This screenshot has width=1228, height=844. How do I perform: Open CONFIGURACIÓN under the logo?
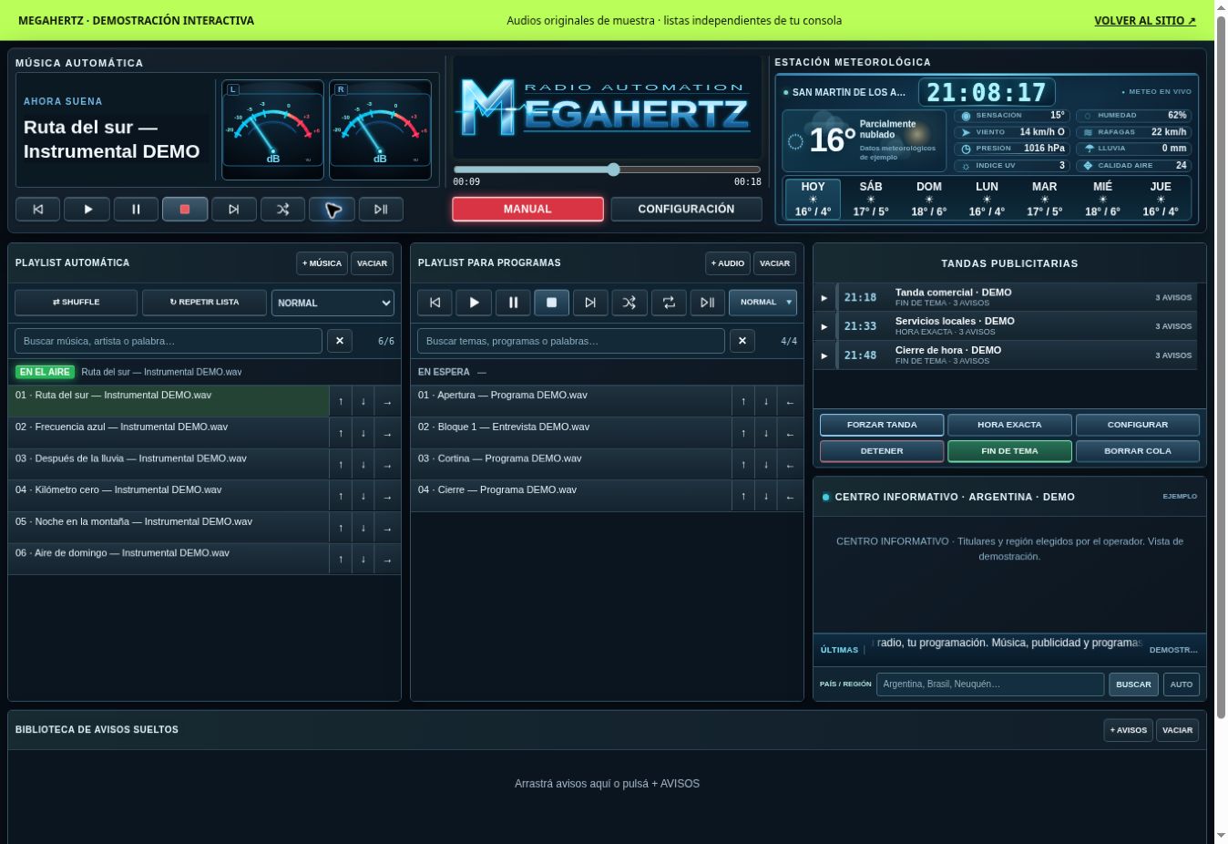point(686,209)
